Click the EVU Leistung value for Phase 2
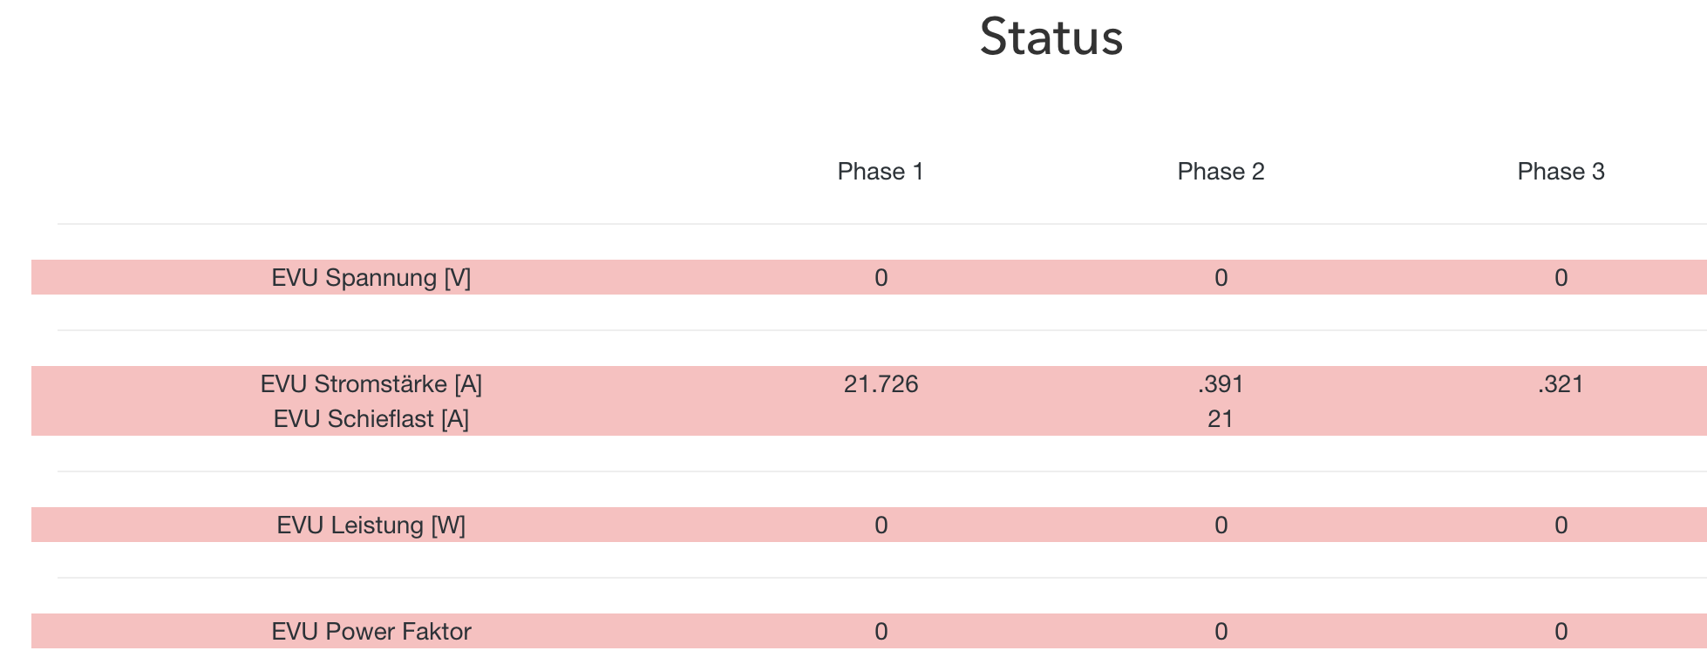The height and width of the screenshot is (671, 1707). [1221, 525]
